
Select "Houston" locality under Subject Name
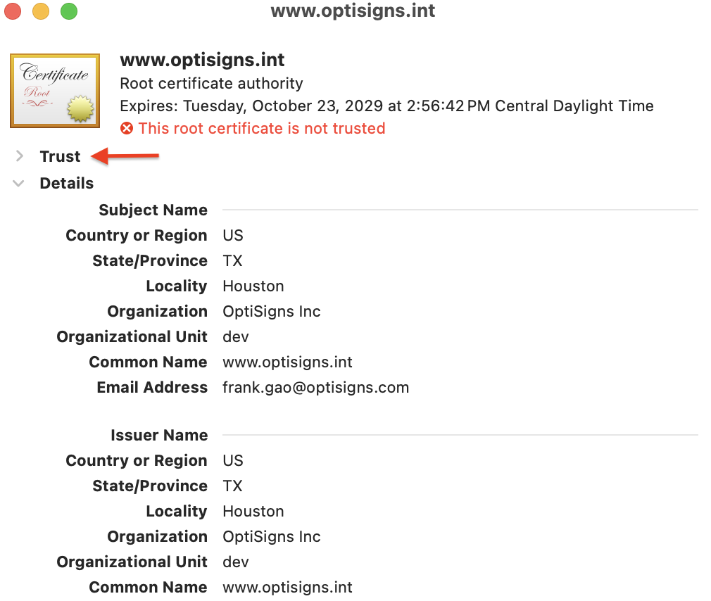coord(253,286)
